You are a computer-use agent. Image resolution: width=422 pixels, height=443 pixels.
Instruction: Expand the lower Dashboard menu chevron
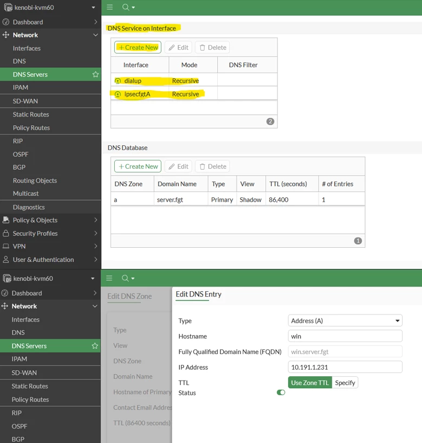pos(95,293)
